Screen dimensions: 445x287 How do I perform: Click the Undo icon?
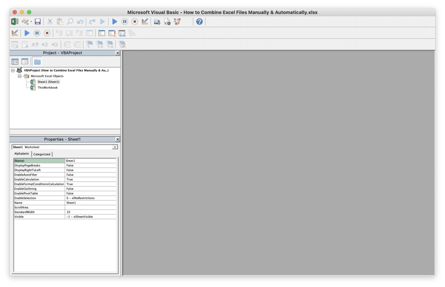pos(80,21)
